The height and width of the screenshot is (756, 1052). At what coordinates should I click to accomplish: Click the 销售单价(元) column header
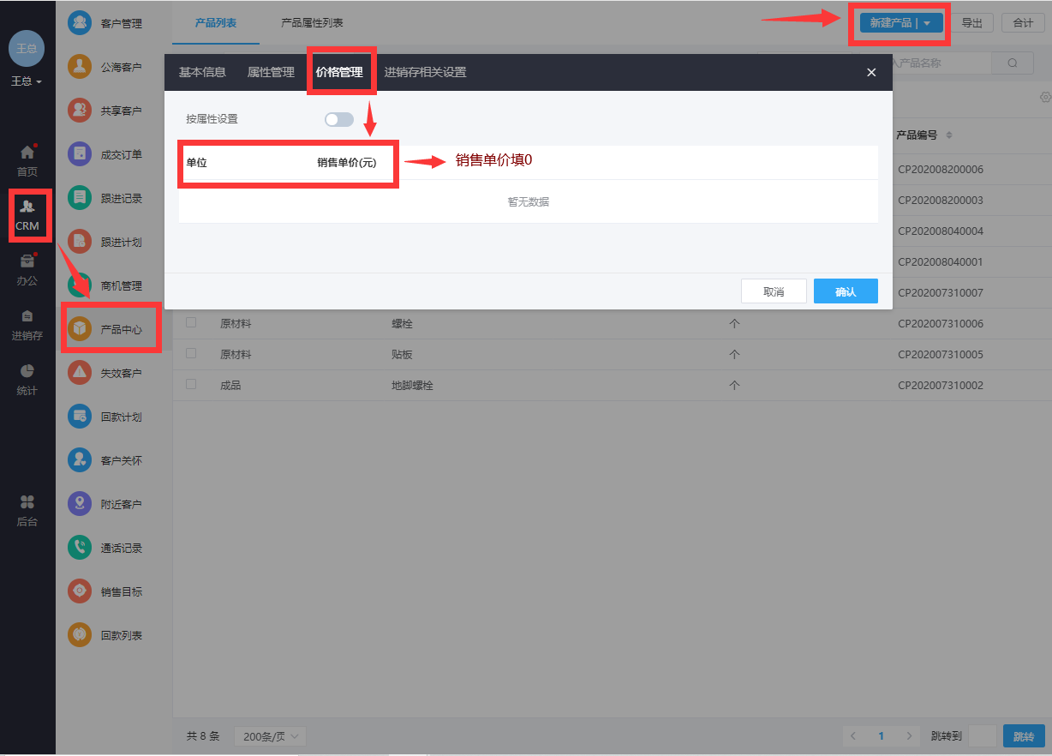[346, 162]
